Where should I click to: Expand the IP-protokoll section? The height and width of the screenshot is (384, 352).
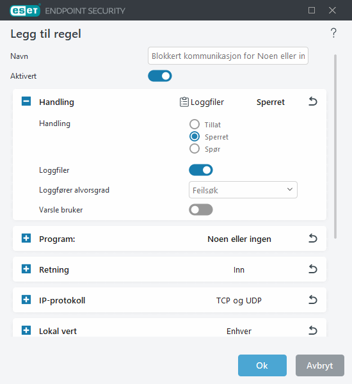[26, 300]
